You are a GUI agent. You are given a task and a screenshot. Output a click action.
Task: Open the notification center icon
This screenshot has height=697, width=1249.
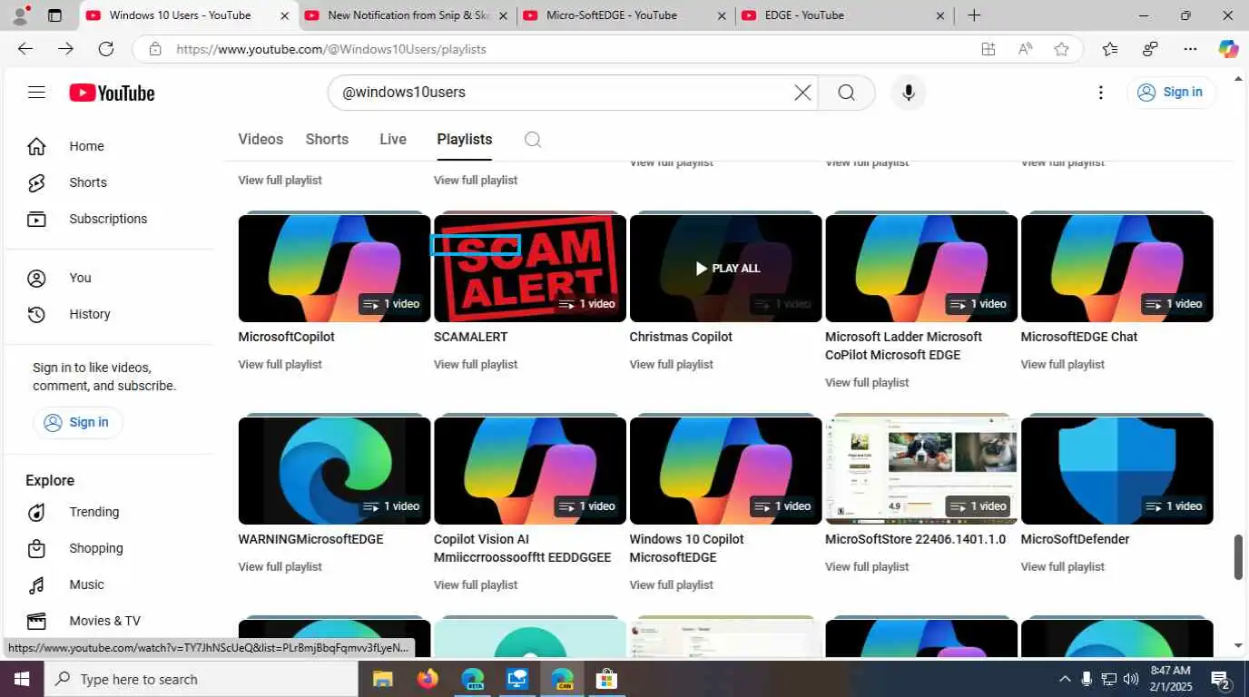coord(1221,679)
